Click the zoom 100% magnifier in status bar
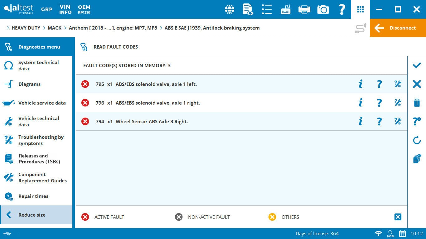 [x=390, y=233]
